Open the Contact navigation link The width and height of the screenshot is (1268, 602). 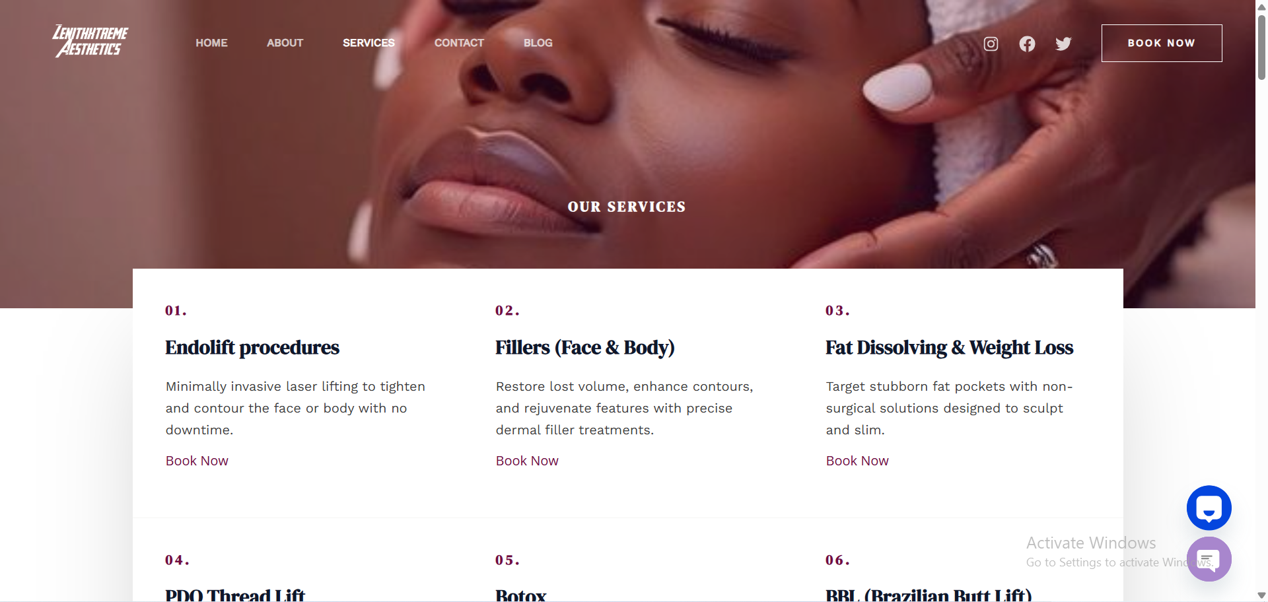[459, 43]
